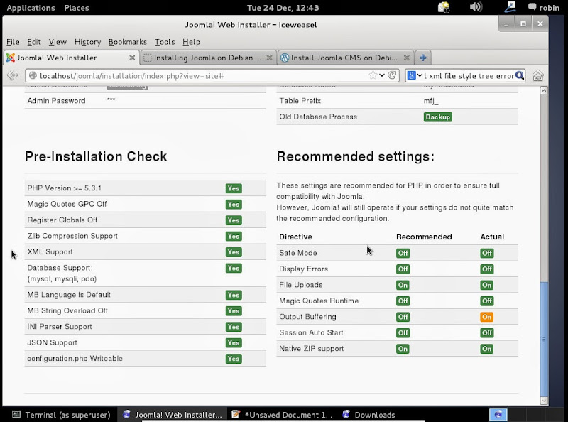Click the update notifier icon in top panel
The width and height of the screenshot is (568, 422).
pyautogui.click(x=443, y=7)
